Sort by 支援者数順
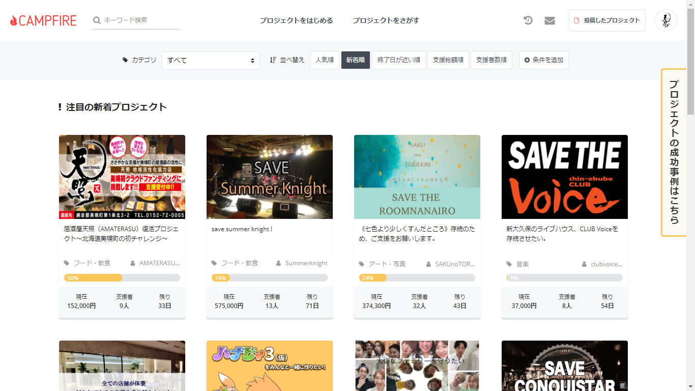This screenshot has width=695, height=391. [491, 60]
